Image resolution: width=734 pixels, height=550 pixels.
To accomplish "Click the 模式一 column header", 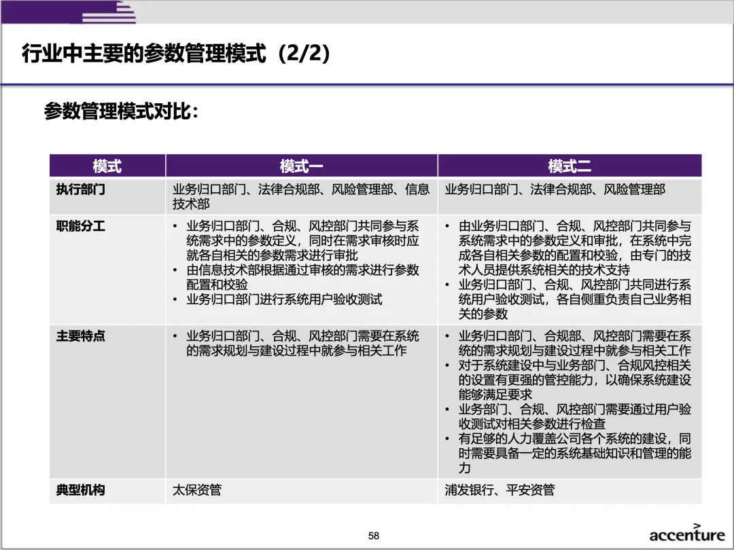I will click(x=302, y=166).
